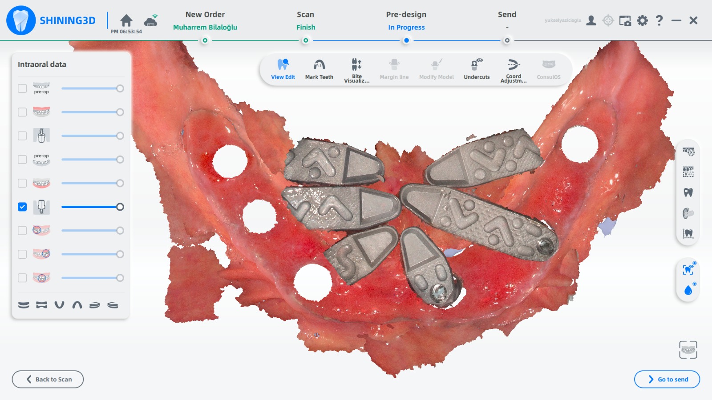The width and height of the screenshot is (712, 400).
Task: Click the screenshot capture camera icon
Action: pyautogui.click(x=625, y=20)
